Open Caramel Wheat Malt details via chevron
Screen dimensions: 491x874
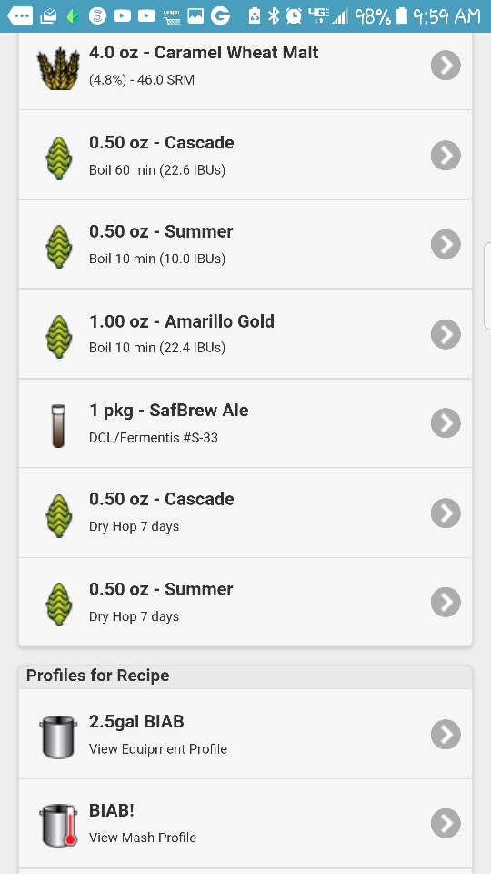(x=446, y=66)
